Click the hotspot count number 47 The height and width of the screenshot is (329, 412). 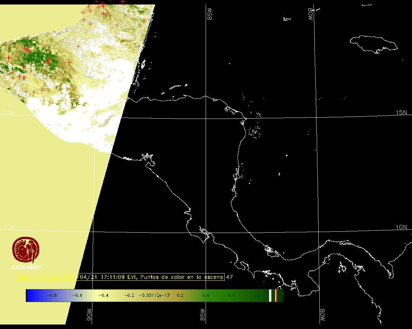(229, 277)
